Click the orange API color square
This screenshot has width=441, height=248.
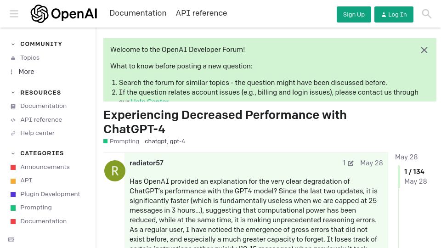13,181
